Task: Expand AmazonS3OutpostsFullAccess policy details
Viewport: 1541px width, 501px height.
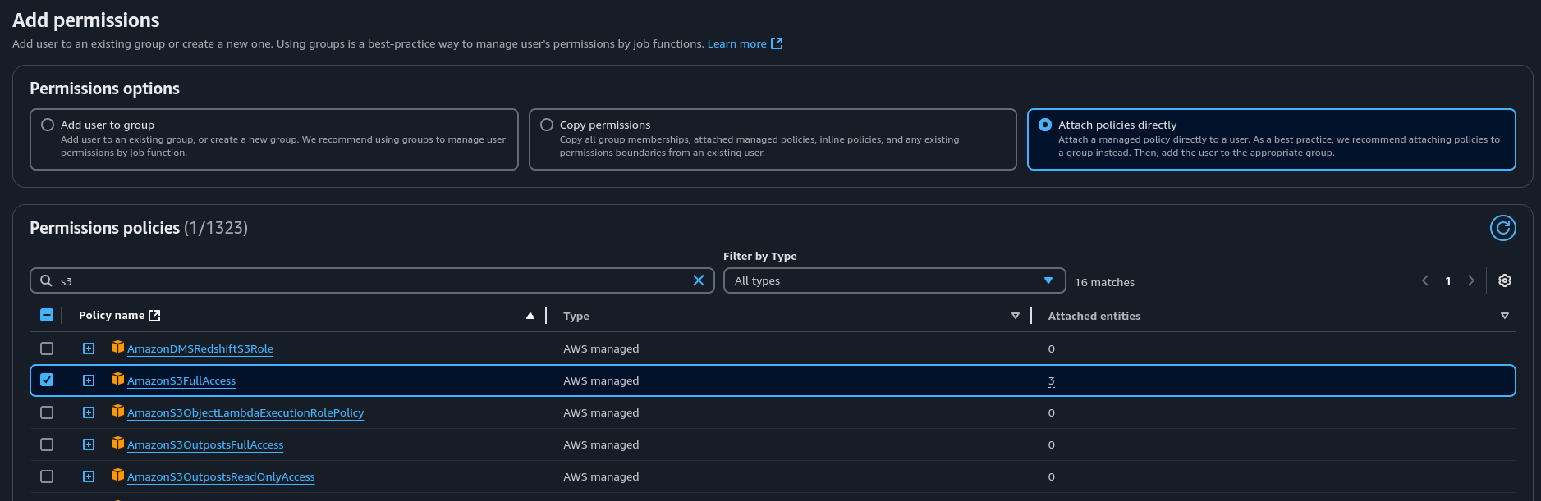Action: click(89, 444)
